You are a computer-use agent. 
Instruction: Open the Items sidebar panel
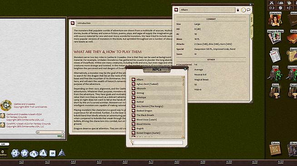point(275,91)
